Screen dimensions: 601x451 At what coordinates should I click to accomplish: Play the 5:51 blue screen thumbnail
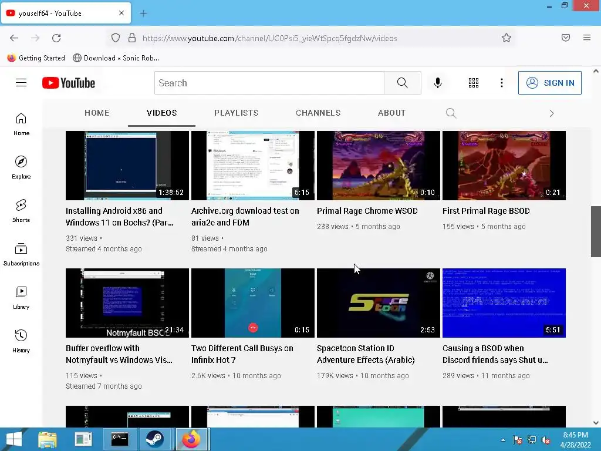coord(504,303)
